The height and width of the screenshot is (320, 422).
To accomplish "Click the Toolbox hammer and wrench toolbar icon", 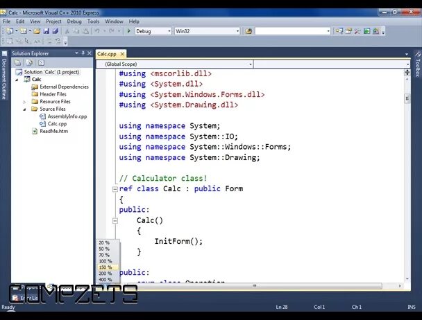I will (x=357, y=31).
